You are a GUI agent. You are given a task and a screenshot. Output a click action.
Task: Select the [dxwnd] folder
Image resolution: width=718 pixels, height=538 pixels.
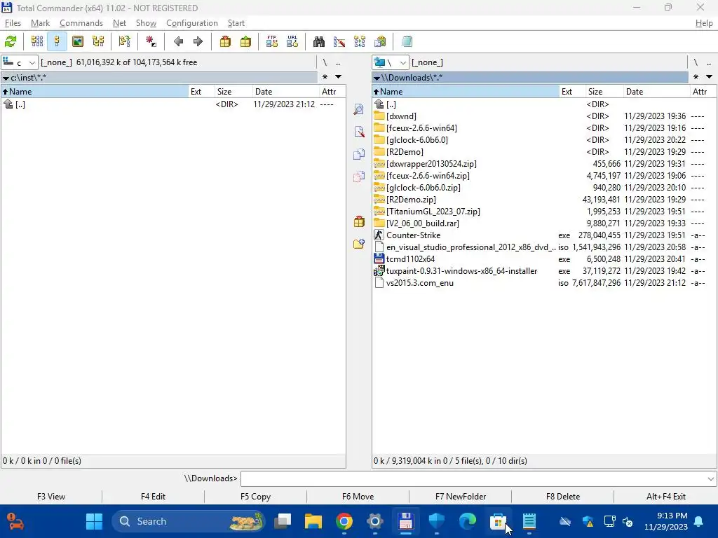[544, 116]
